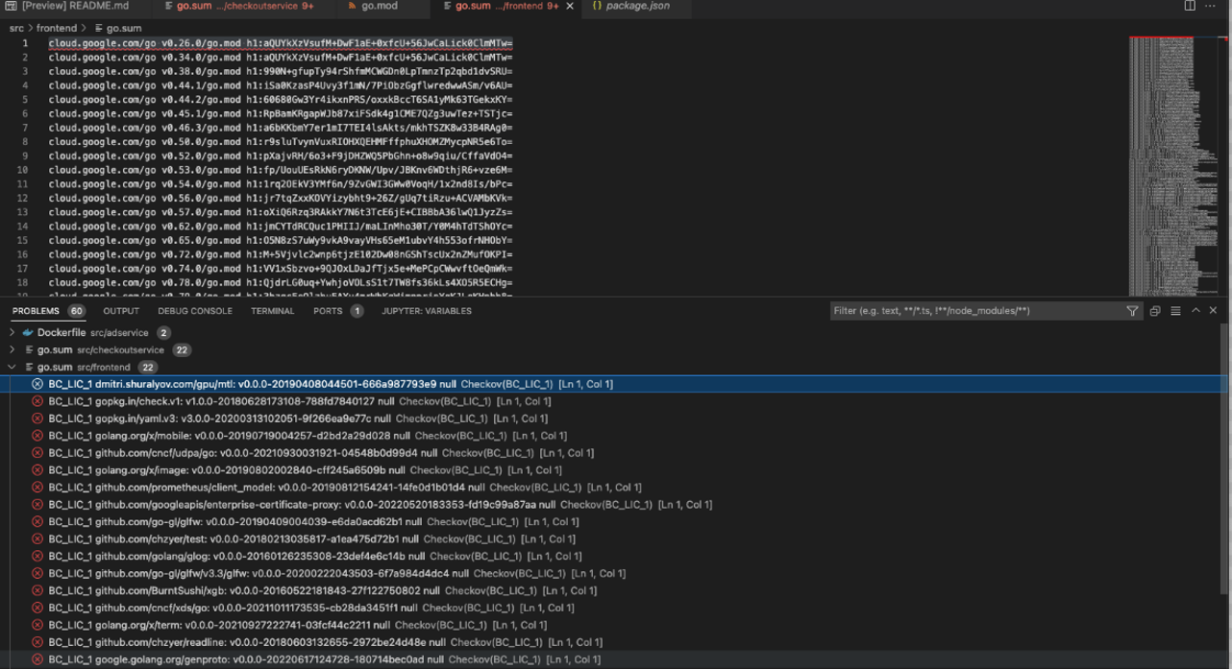Click editor line with cloud.google.com/go v0.50.0

pos(281,142)
